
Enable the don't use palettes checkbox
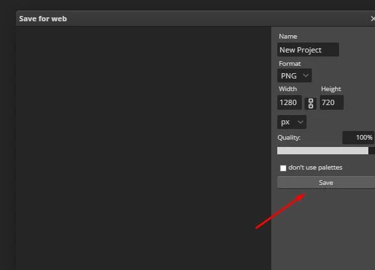point(283,168)
